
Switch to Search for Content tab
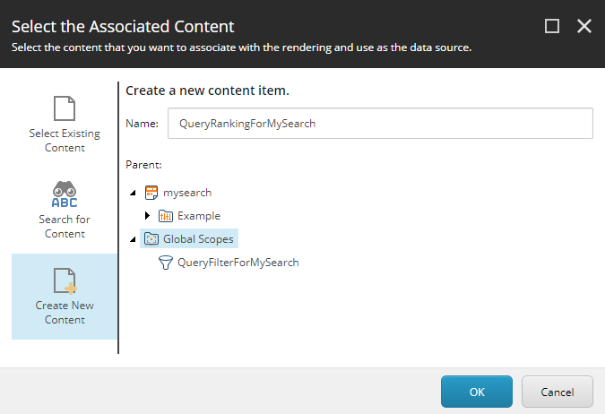(65, 211)
